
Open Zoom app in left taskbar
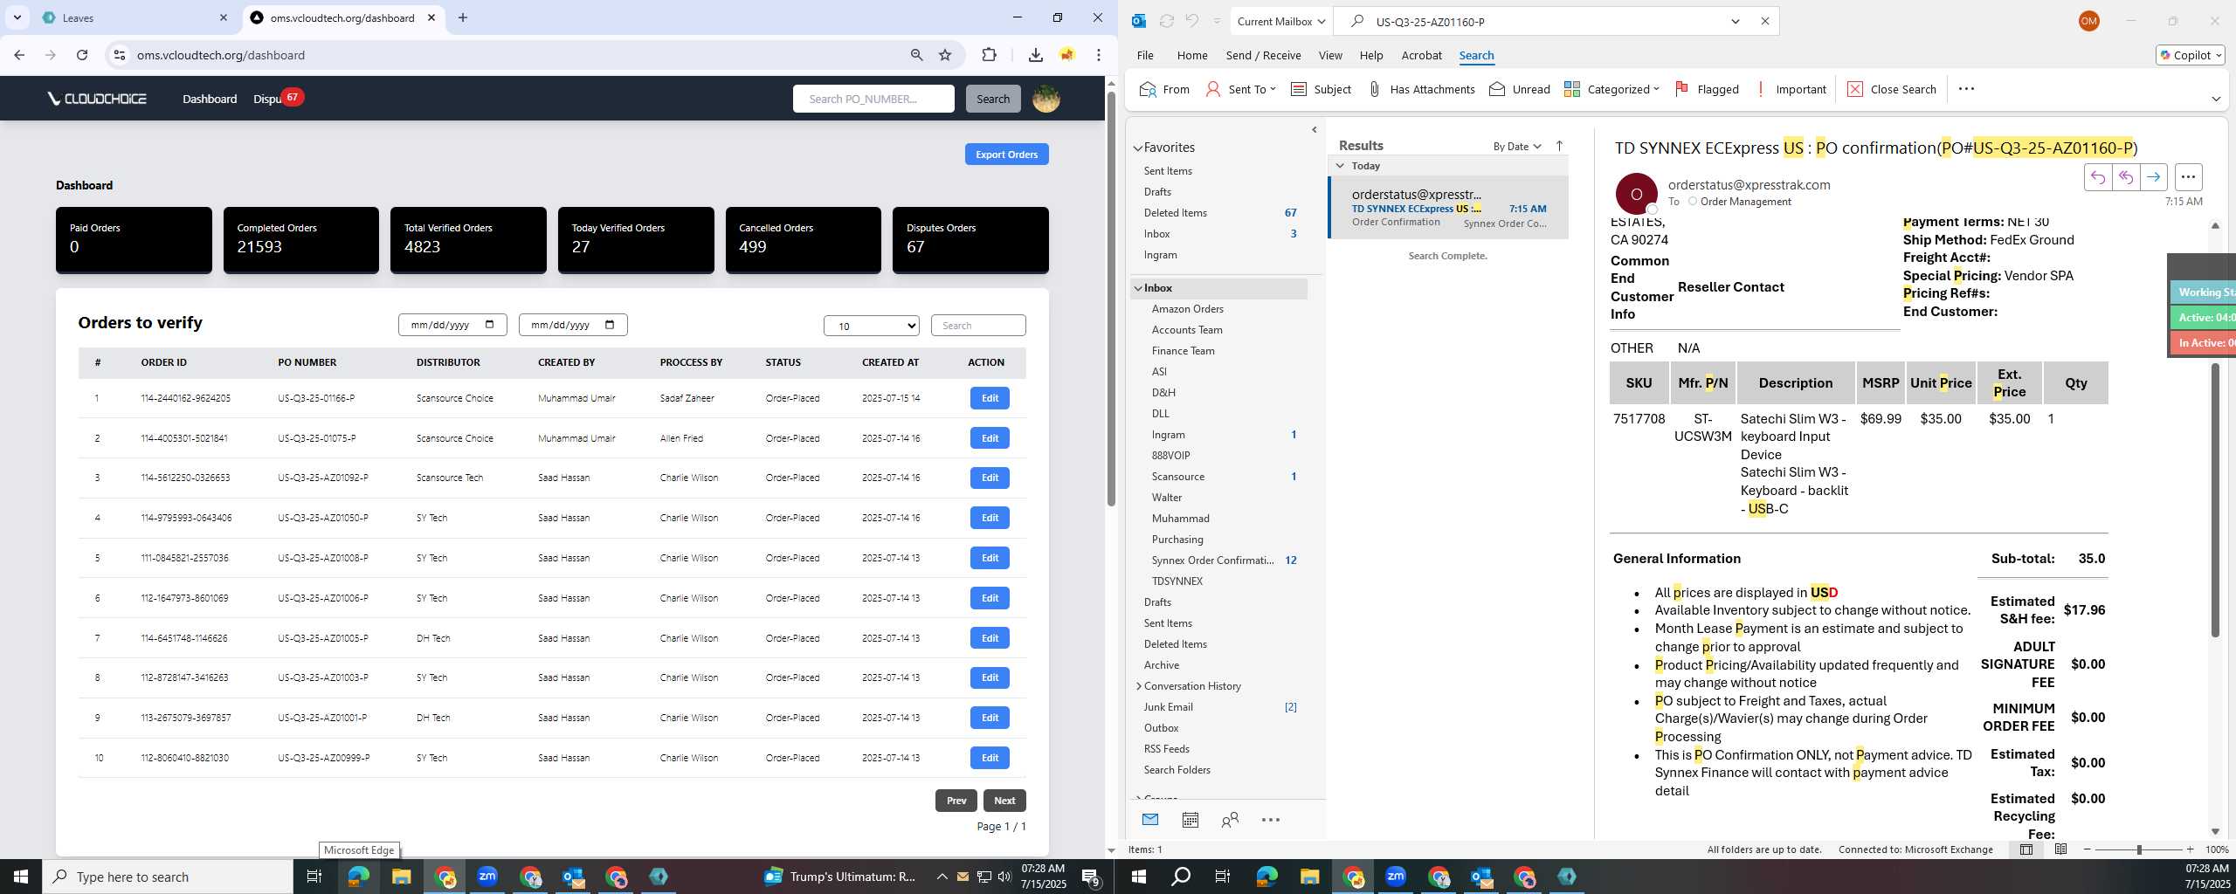pyautogui.click(x=487, y=877)
